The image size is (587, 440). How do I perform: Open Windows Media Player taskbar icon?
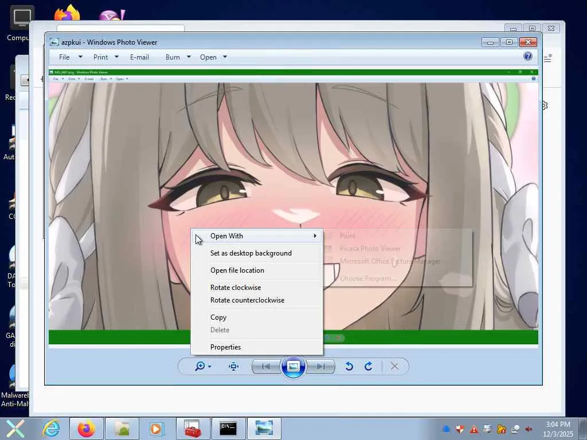click(157, 429)
